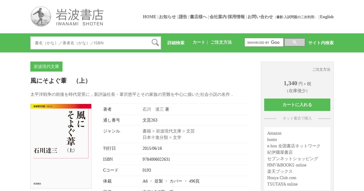This screenshot has width=364, height=191.
Task: Click the 岩波現代文庫 series tag
Action: pyautogui.click(x=46, y=66)
